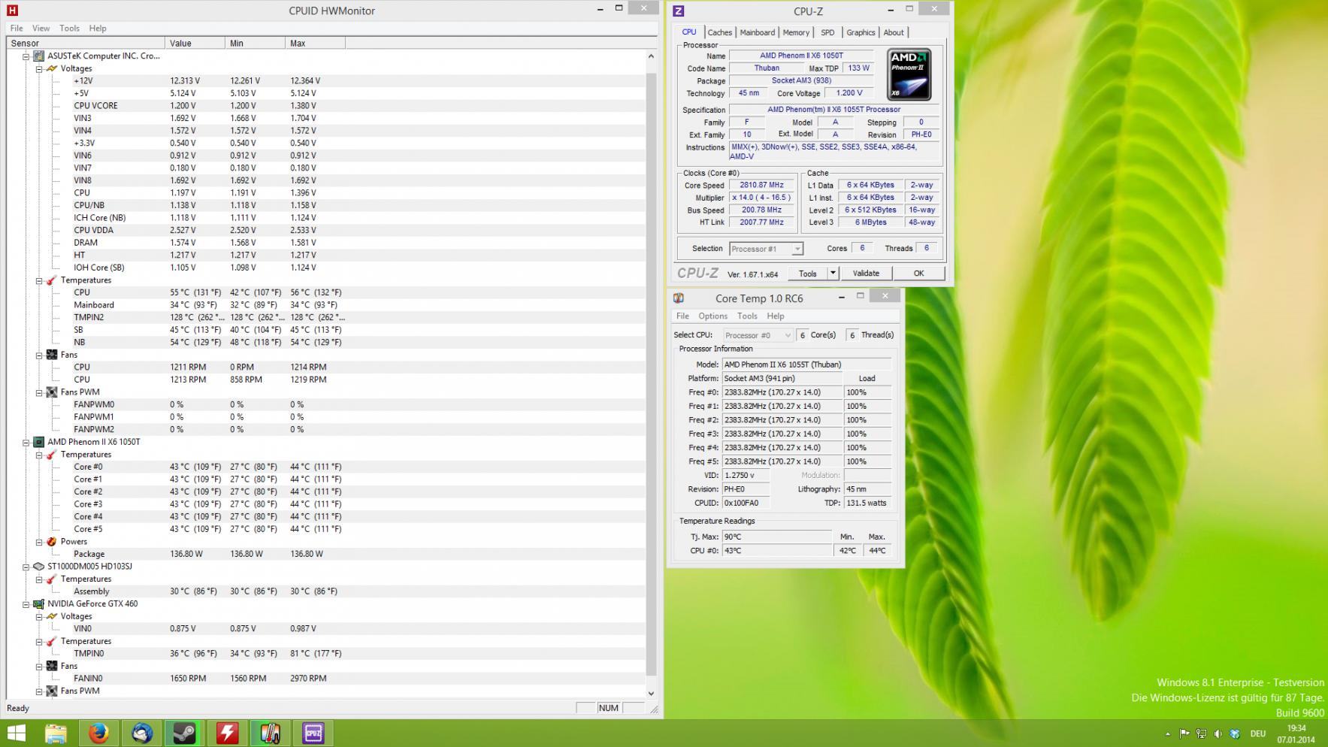This screenshot has width=1328, height=747.
Task: Click the AMD Phenom II X6 1050T processor icon in HWMonitor
Action: pyautogui.click(x=38, y=442)
